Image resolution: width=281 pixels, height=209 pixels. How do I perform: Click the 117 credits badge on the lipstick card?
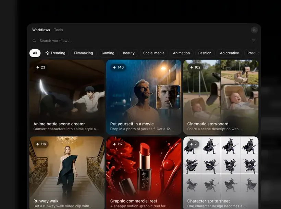pyautogui.click(x=118, y=144)
